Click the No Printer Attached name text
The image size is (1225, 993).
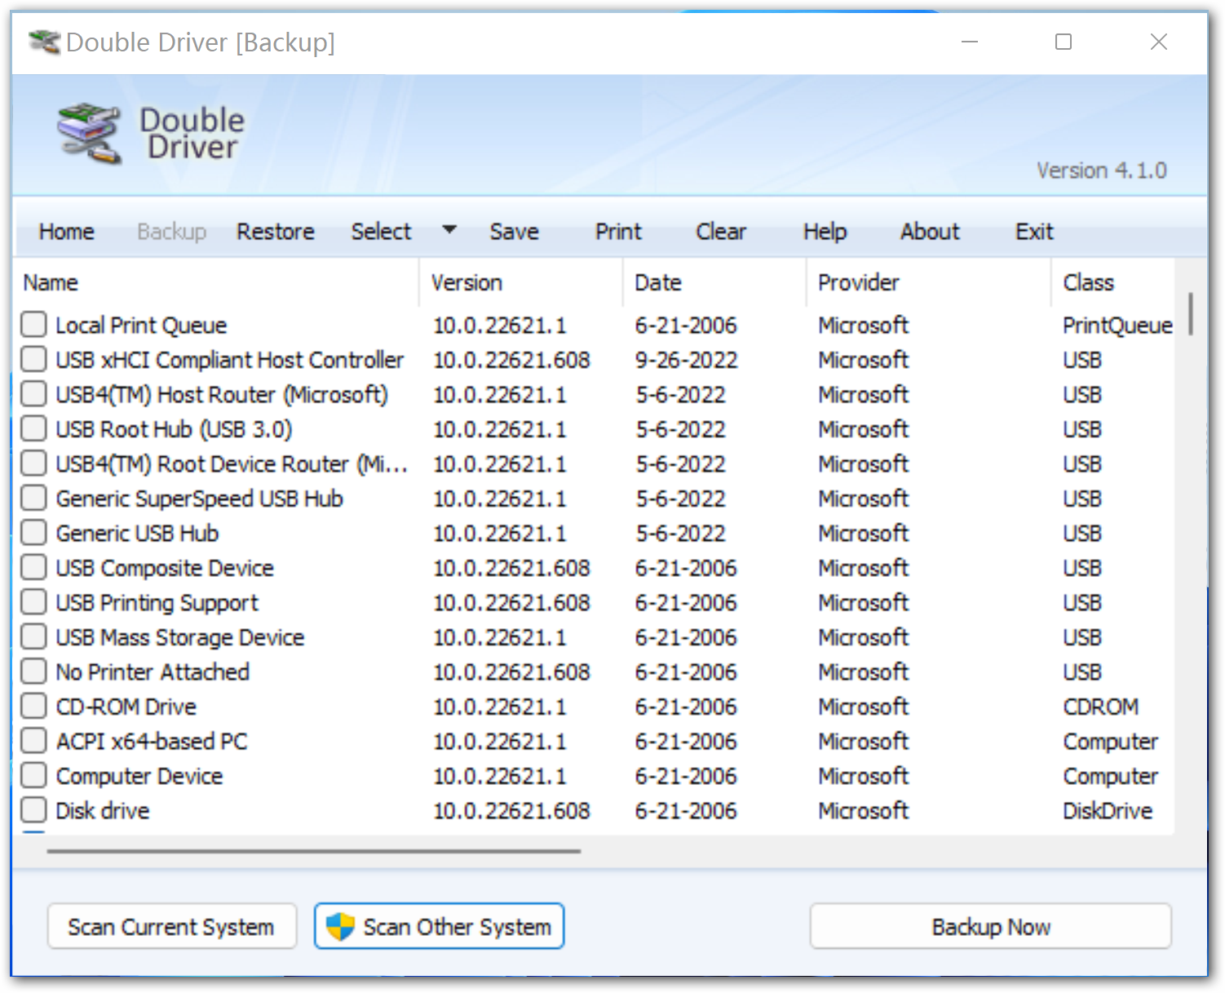153,672
